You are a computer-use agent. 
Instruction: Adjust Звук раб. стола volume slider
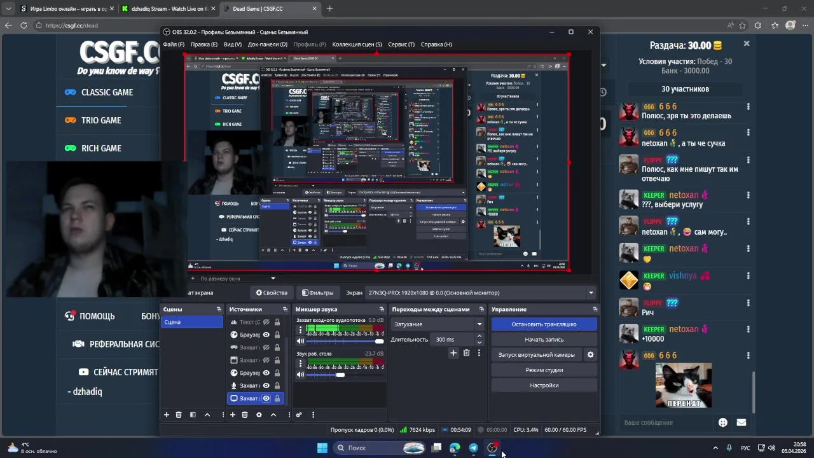click(345, 375)
